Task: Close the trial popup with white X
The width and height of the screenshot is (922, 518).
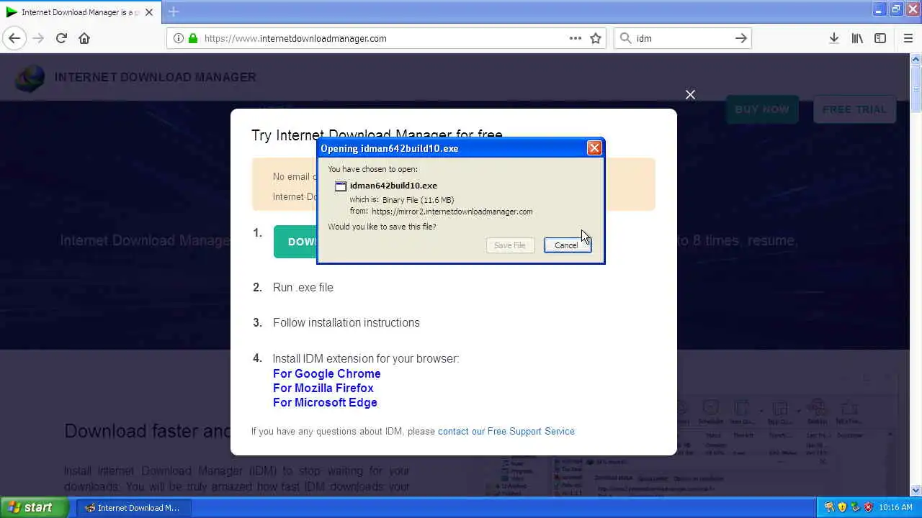Action: click(690, 94)
